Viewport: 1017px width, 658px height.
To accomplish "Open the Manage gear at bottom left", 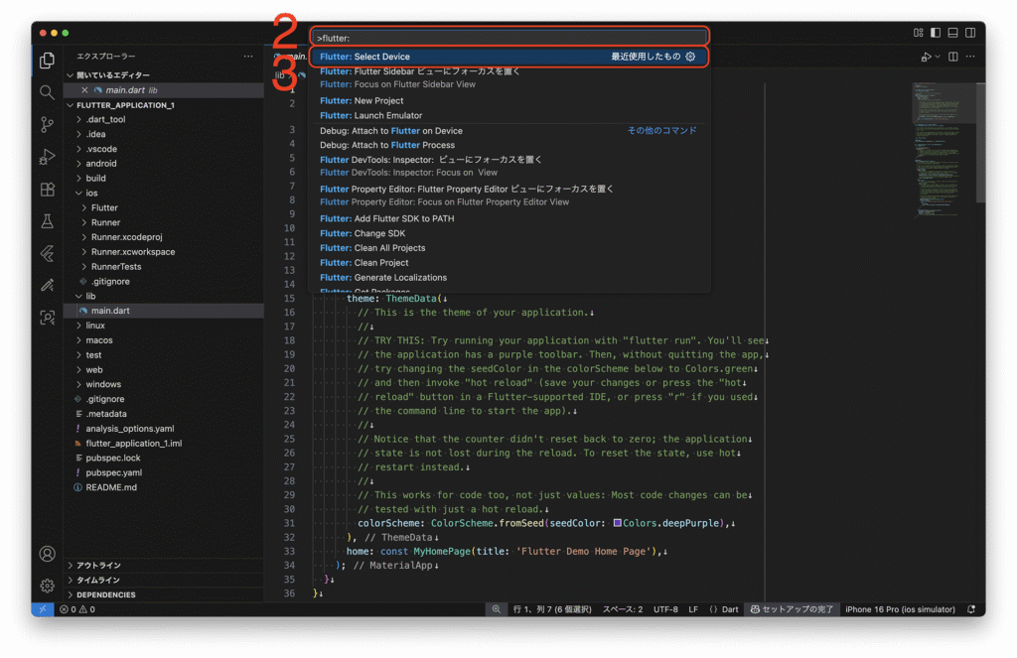I will pos(47,586).
